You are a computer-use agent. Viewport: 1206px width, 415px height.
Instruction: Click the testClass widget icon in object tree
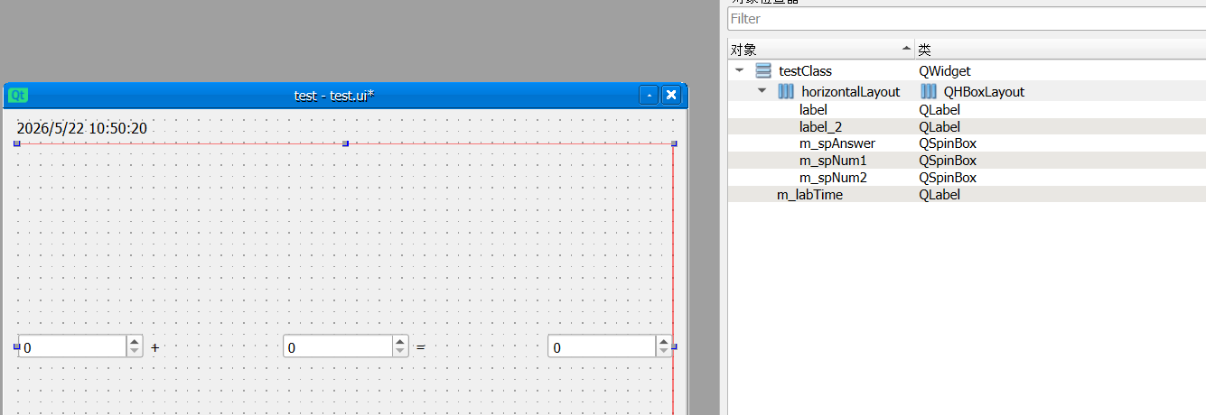coord(763,70)
